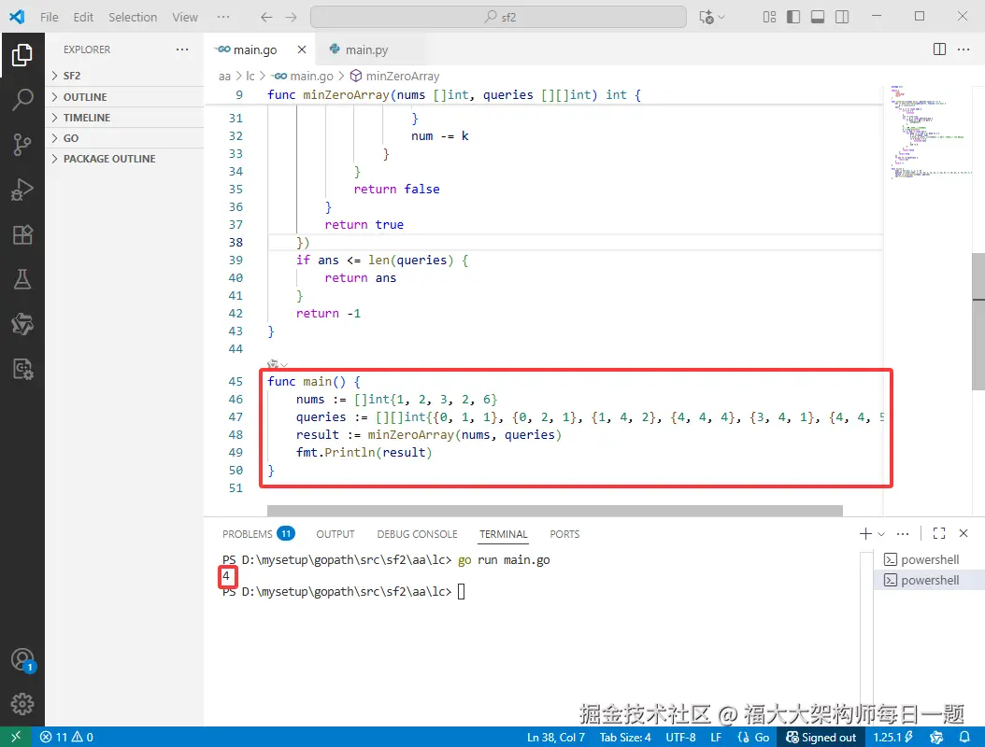Click the Go version 1.25.1 status
This screenshot has height=747, width=985.
coord(892,737)
